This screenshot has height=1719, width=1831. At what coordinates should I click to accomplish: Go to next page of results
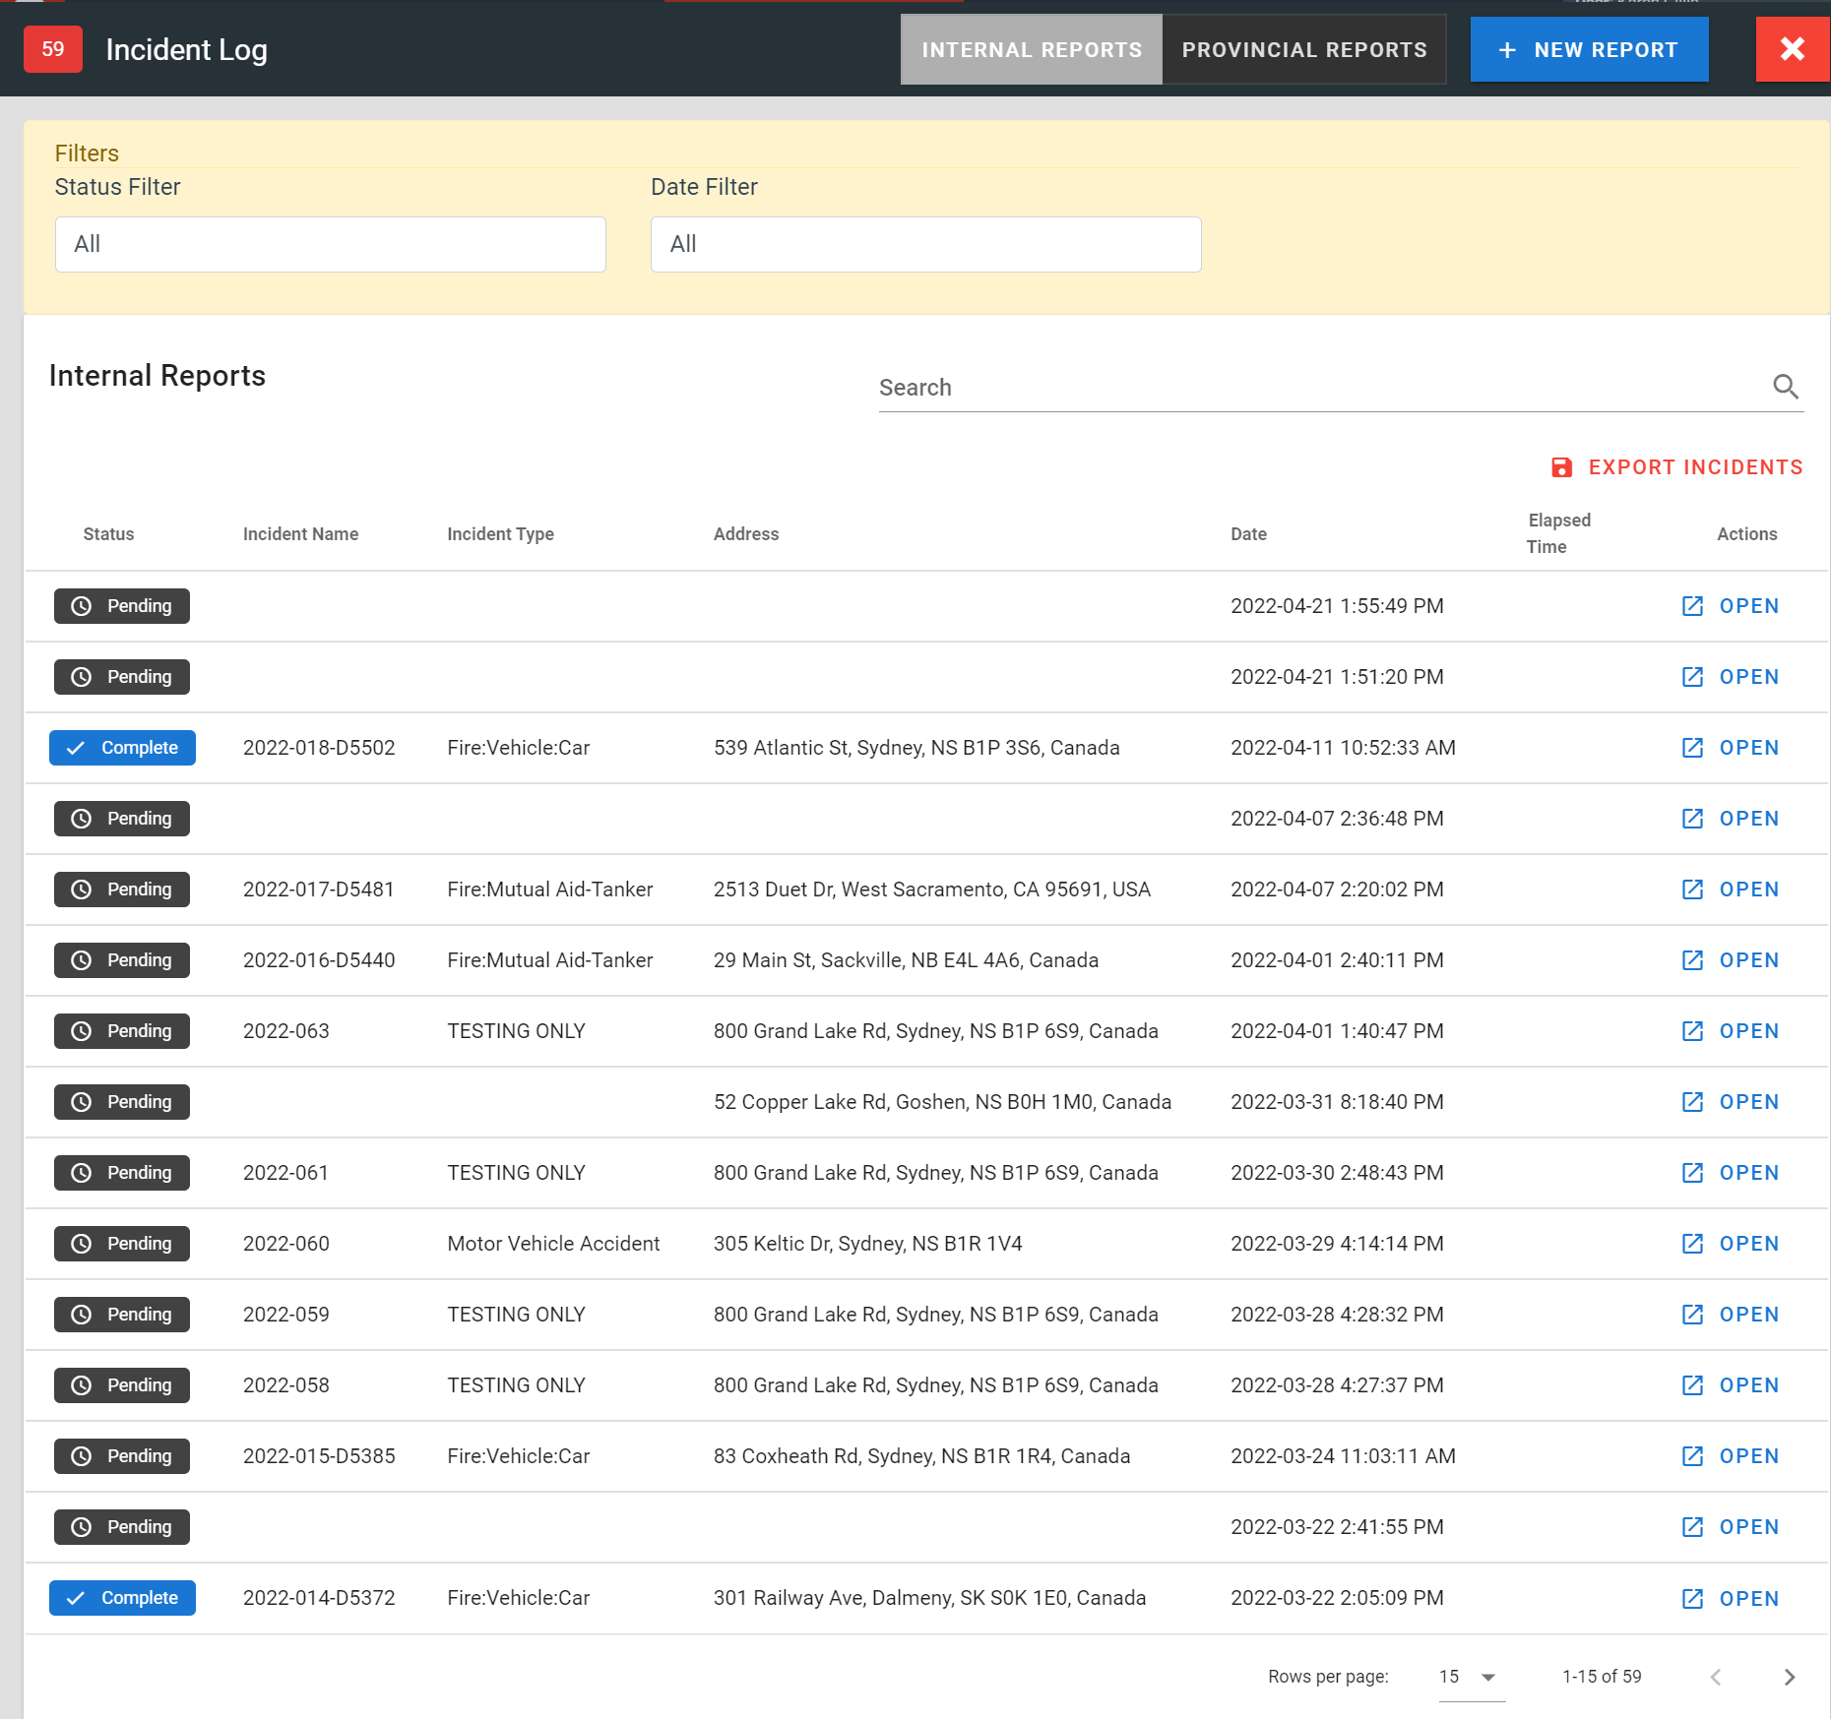(1789, 1677)
